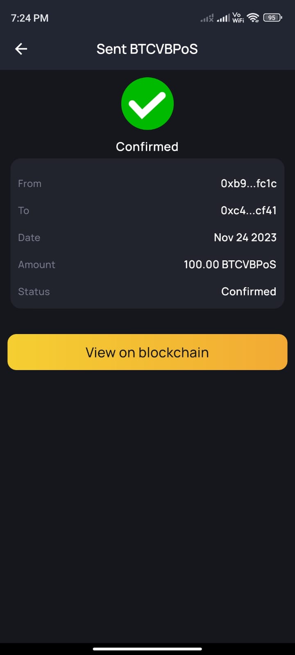Tap the Nov 24 2023 date value
The width and height of the screenshot is (295, 655).
pos(245,237)
